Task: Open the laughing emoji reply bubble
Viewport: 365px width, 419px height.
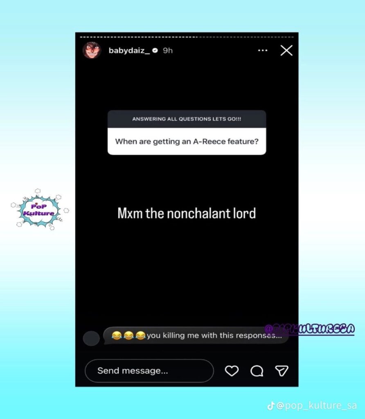Action: 196,336
